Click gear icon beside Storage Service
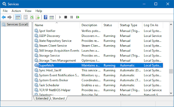 point(36,55)
